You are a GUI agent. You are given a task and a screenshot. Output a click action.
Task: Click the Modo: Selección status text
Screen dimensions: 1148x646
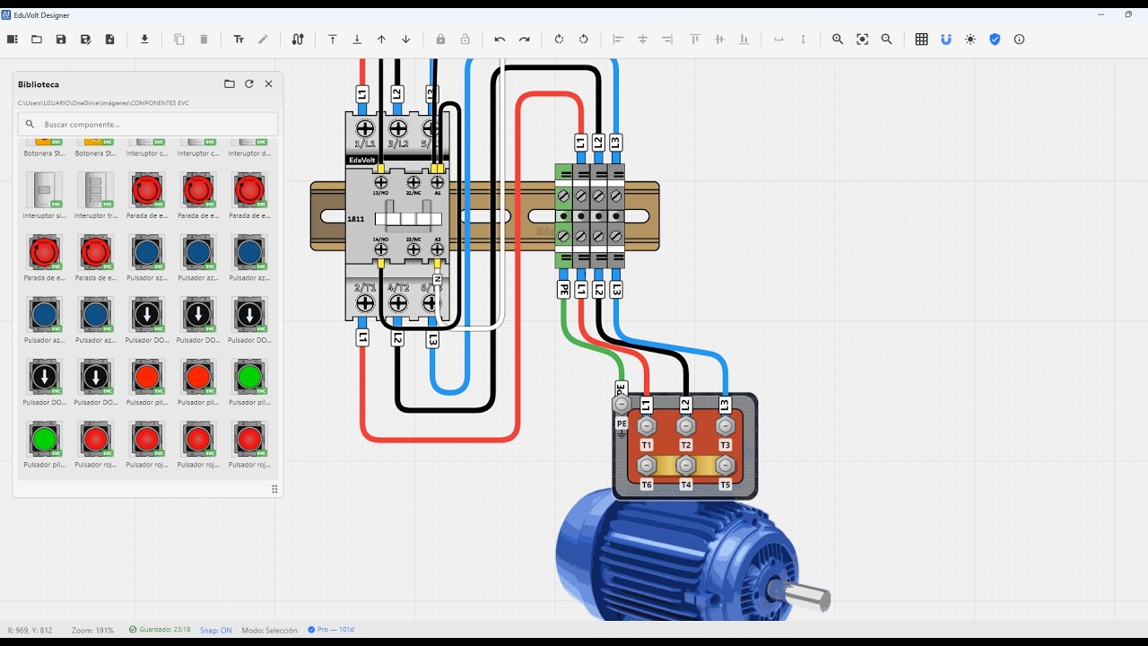click(269, 630)
